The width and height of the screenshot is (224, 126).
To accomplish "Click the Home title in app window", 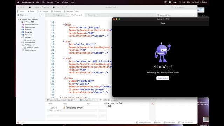I will (163, 23).
